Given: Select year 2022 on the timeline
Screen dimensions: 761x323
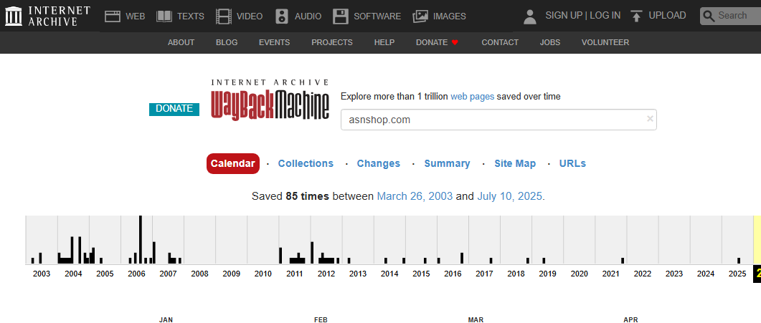Looking at the screenshot, I should click(643, 274).
